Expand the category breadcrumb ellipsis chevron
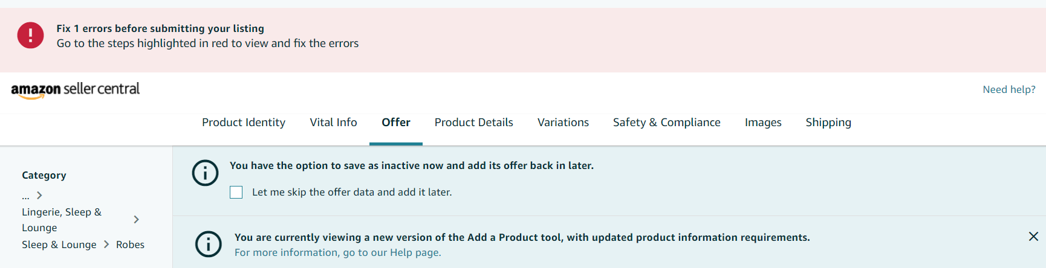Viewport: 1046px width, 268px height. (x=39, y=196)
